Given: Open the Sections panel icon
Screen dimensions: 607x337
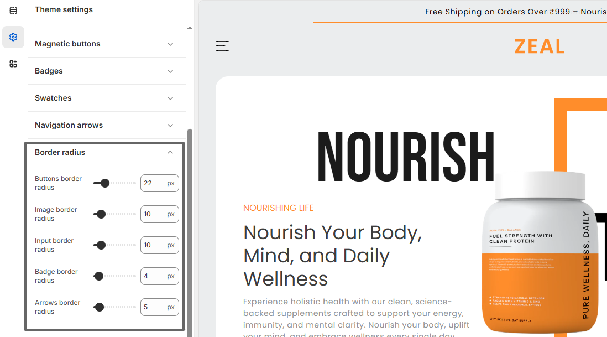Looking at the screenshot, I should point(13,11).
